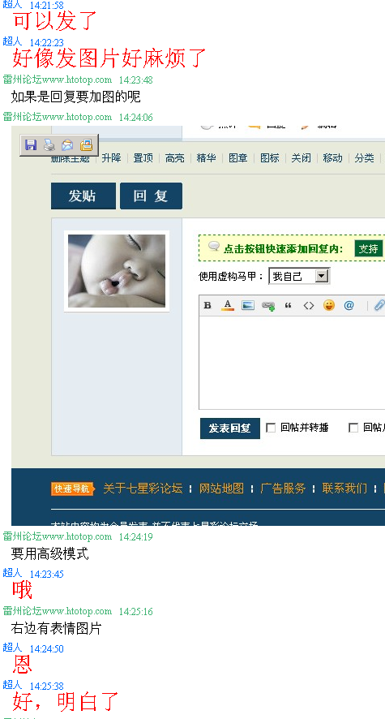Click the 快速导航 orange label

[72, 489]
